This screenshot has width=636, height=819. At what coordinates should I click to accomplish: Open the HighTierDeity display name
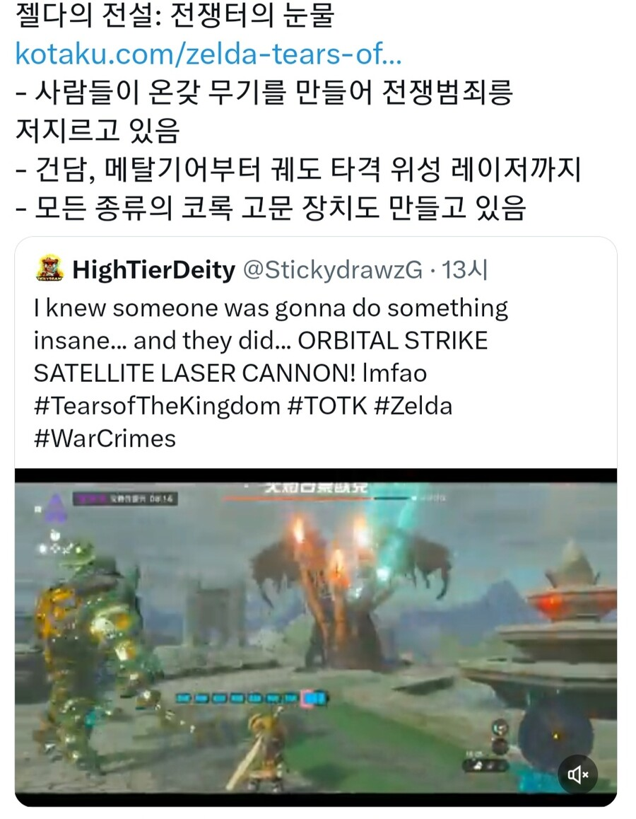[154, 270]
